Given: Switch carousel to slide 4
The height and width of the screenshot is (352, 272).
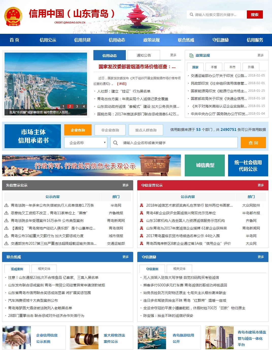Looking at the screenshot, I should pyautogui.click(x=84, y=106).
